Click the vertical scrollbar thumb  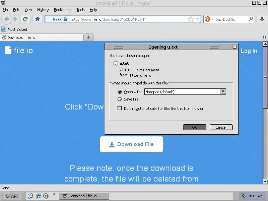pyautogui.click(x=265, y=77)
